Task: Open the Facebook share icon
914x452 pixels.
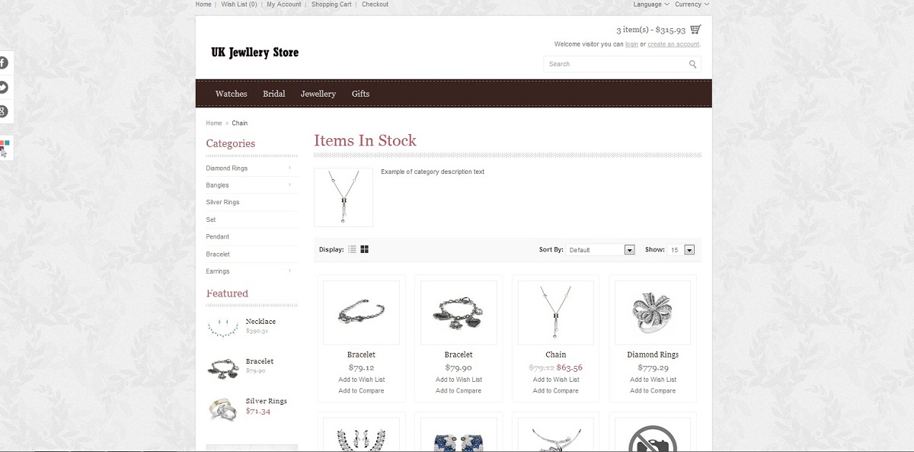Action: [x=3, y=63]
